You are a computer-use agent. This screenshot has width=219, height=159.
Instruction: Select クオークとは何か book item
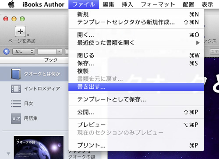pyautogui.click(x=34, y=74)
